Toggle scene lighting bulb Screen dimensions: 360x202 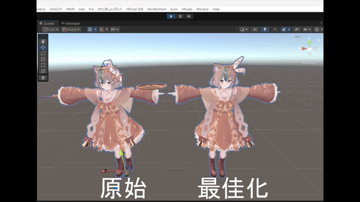click(265, 30)
